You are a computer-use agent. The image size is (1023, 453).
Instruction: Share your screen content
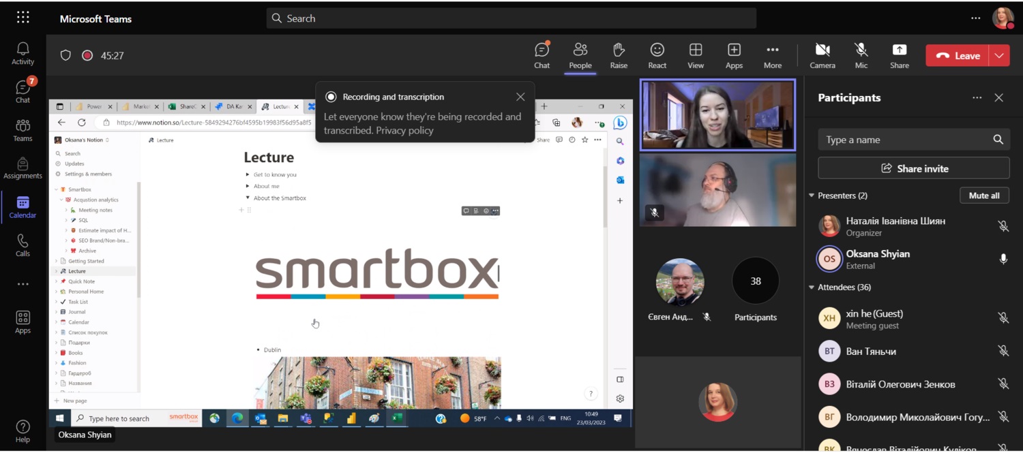pos(899,55)
